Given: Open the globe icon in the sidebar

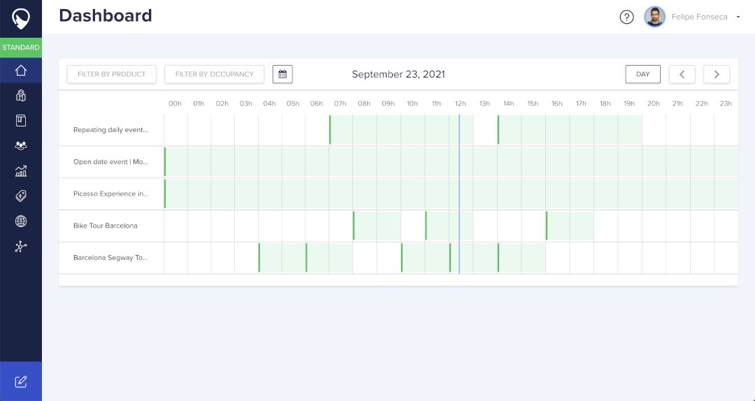Looking at the screenshot, I should [x=21, y=221].
